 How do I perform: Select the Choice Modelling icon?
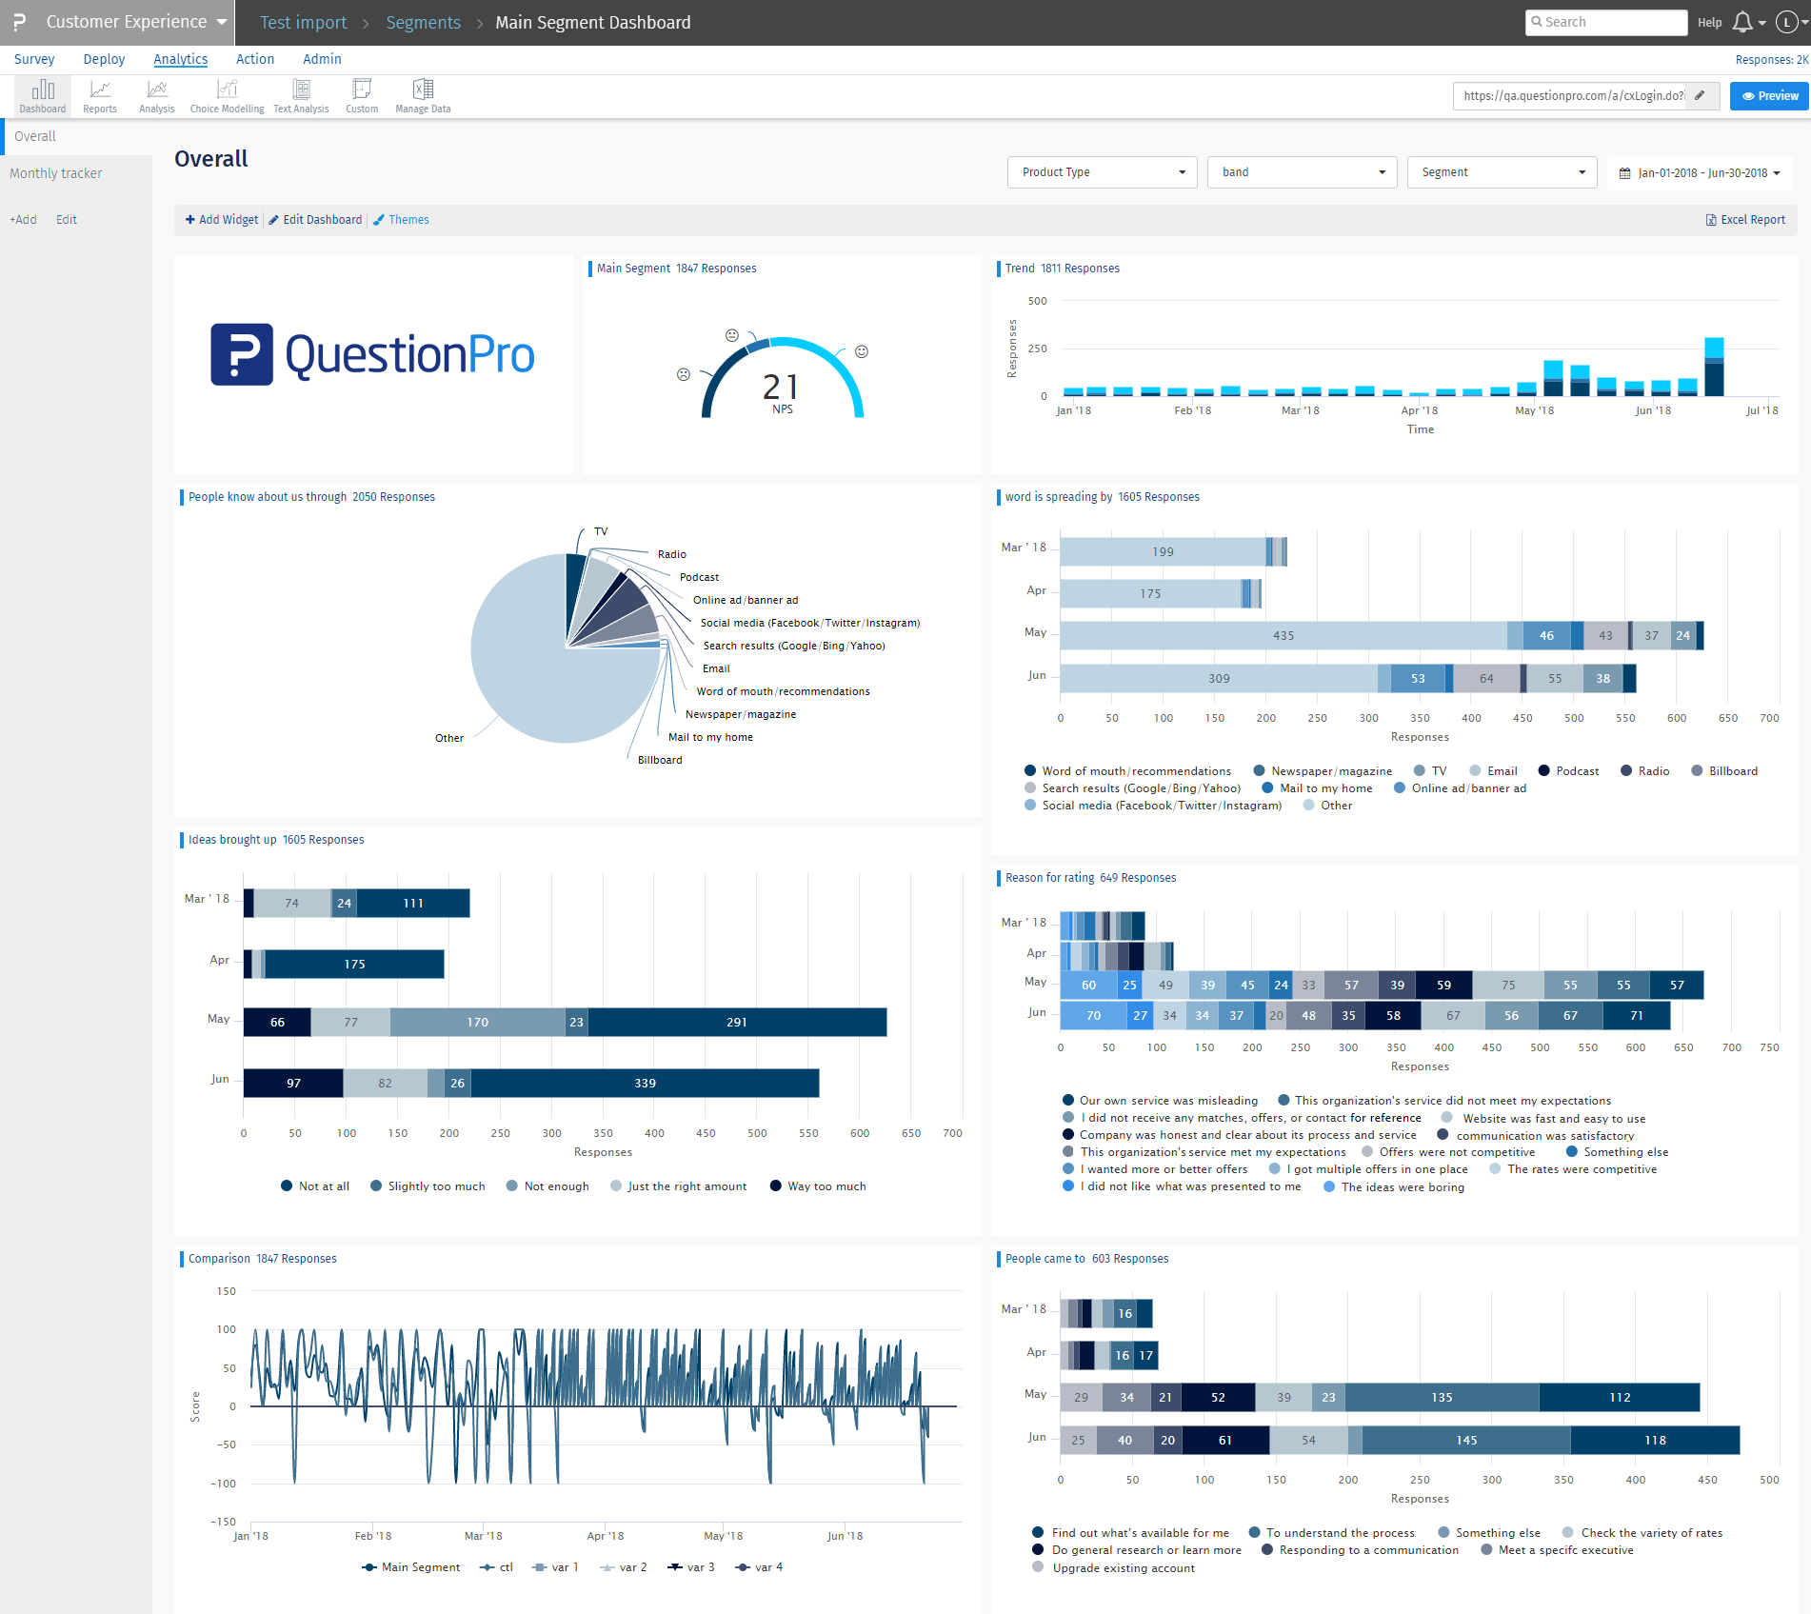point(227,96)
